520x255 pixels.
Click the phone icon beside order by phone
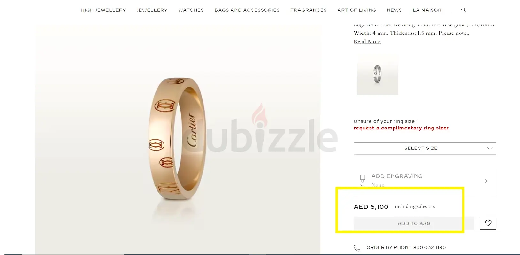tap(357, 248)
